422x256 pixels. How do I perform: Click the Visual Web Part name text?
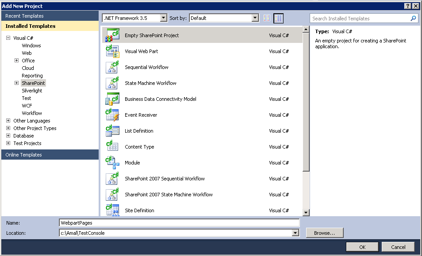pyautogui.click(x=141, y=51)
